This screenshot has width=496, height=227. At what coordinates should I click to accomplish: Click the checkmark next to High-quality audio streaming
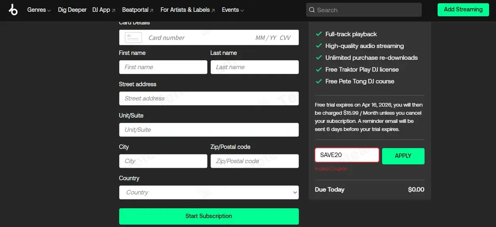(x=319, y=46)
